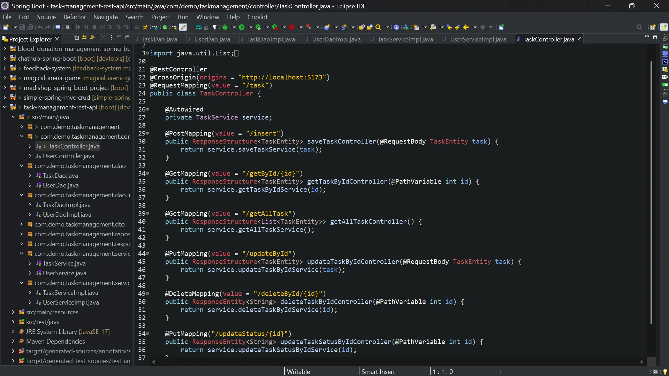Click the Open Web Browser globe icon
The image size is (669, 376).
(396, 27)
